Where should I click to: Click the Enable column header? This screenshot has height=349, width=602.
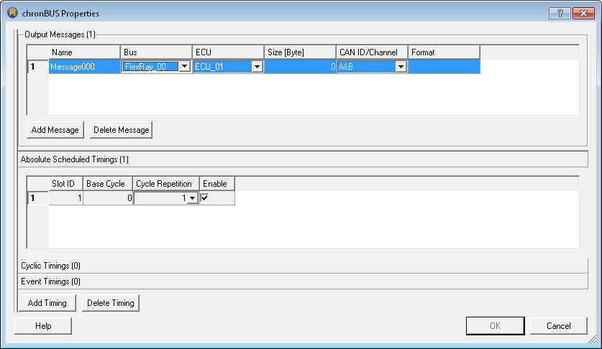pos(217,184)
